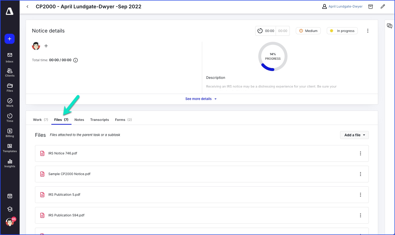Click the Total time 00:00 / 00:00 value

pyautogui.click(x=60, y=60)
